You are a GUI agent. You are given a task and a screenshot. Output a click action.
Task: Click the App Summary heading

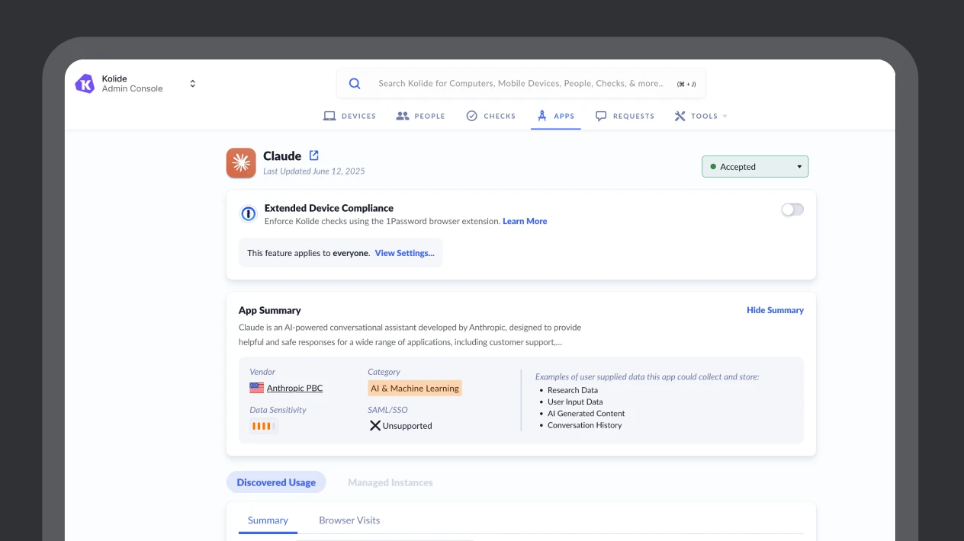point(270,310)
